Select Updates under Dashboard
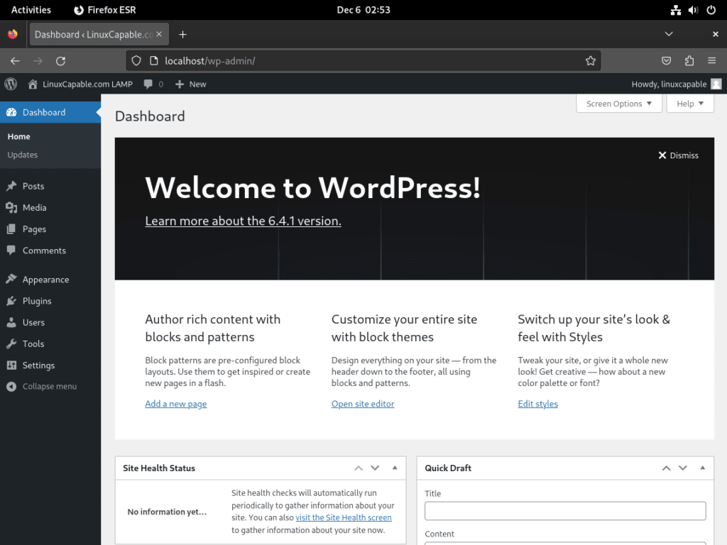This screenshot has height=545, width=727. 22,154
